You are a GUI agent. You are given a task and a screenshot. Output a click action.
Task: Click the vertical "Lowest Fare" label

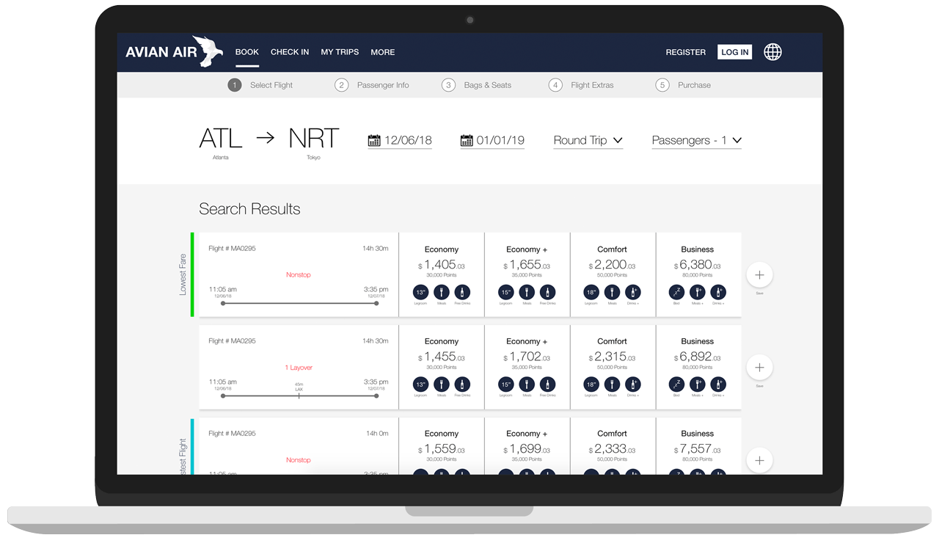(x=183, y=274)
